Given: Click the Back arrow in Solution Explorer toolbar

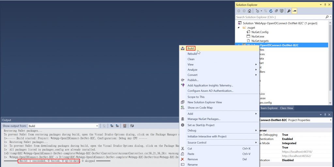Looking at the screenshot, I should (x=239, y=11).
